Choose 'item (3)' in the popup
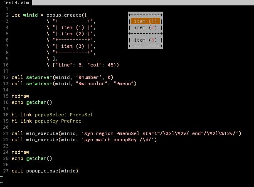The height and width of the screenshot is (187, 254). coord(145,40)
